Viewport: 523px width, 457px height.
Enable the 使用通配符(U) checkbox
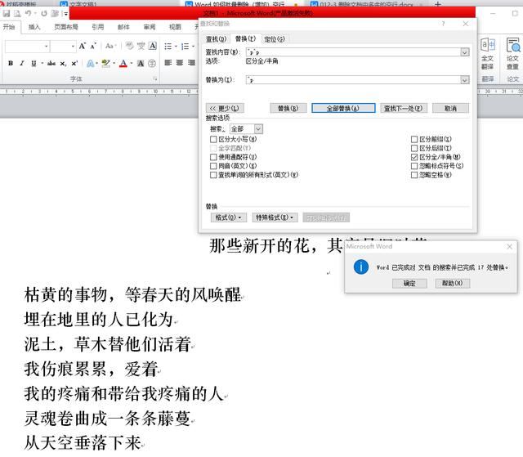(213, 157)
